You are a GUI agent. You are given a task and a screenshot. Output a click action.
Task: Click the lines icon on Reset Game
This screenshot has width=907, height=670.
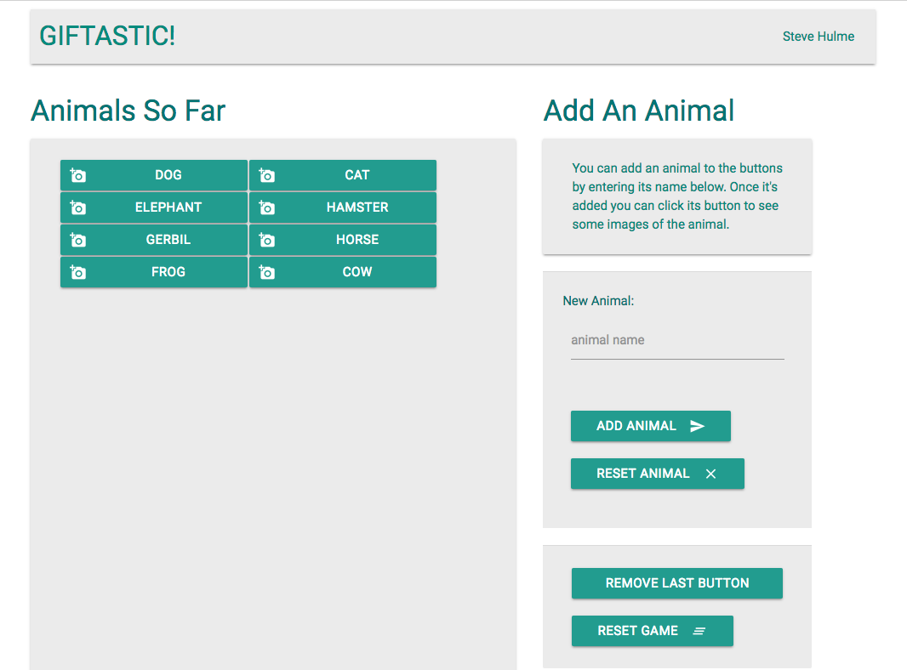699,631
